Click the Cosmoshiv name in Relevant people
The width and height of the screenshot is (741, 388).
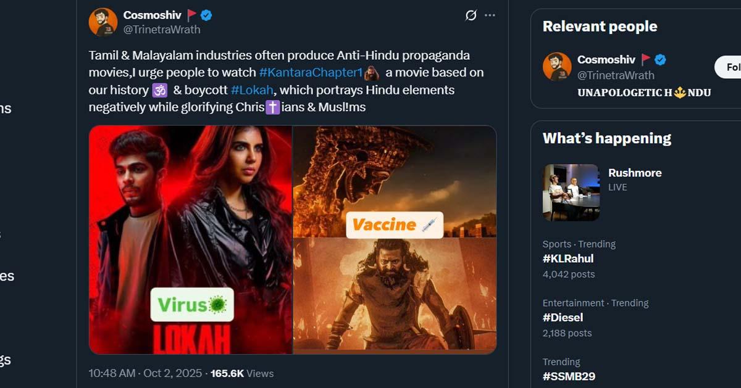coord(606,60)
